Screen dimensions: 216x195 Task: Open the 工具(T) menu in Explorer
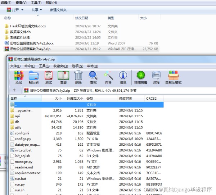[36, 3]
